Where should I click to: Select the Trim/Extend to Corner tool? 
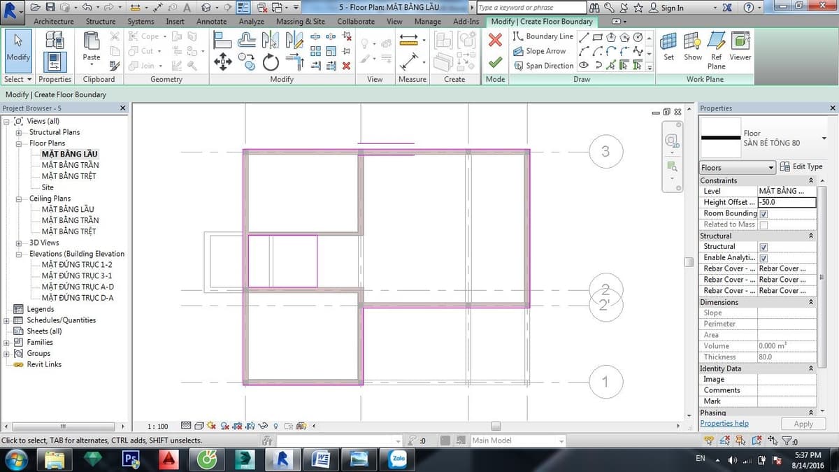294,63
